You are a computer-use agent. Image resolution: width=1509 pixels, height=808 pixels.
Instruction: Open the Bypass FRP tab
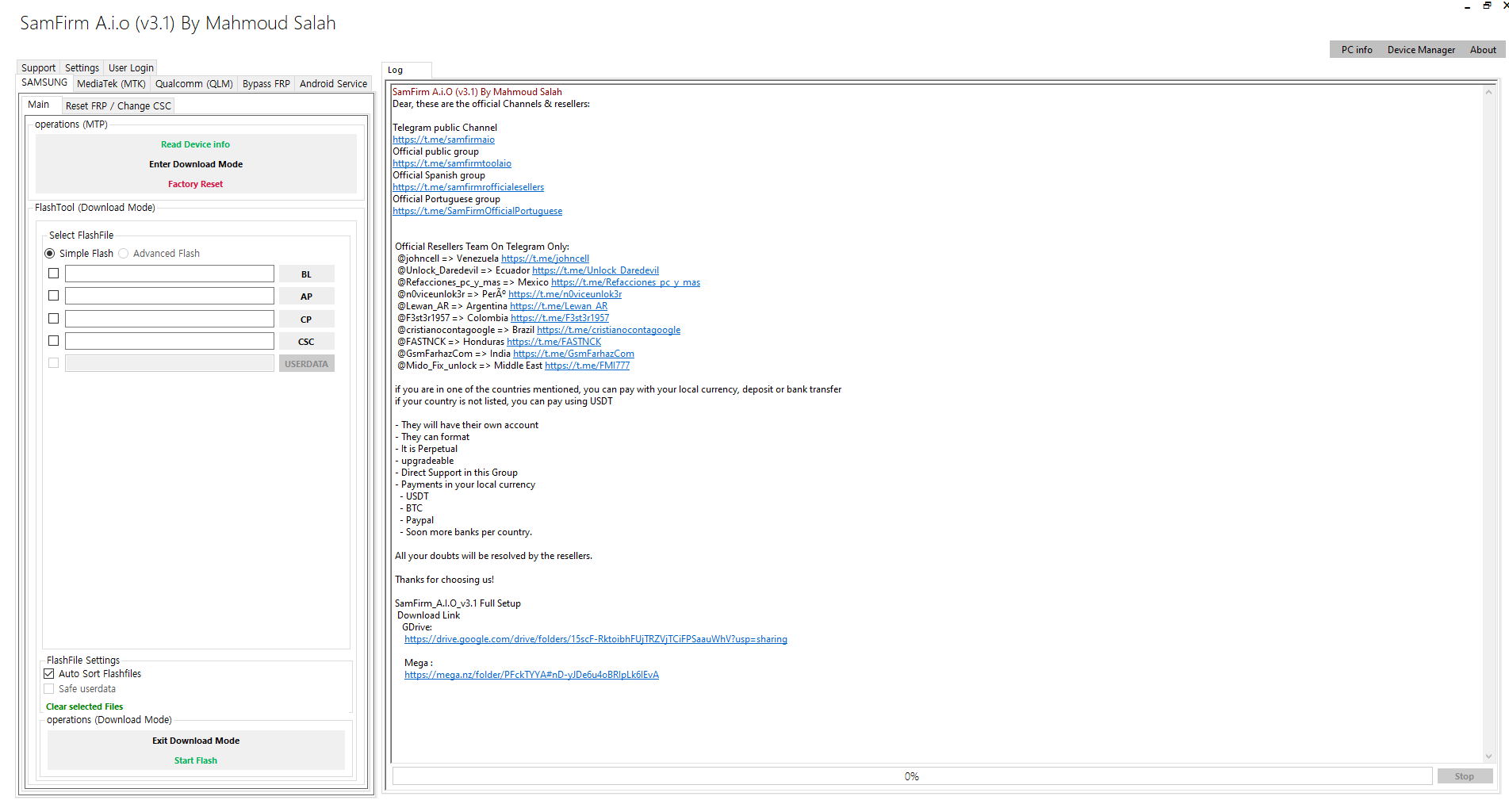pos(266,84)
